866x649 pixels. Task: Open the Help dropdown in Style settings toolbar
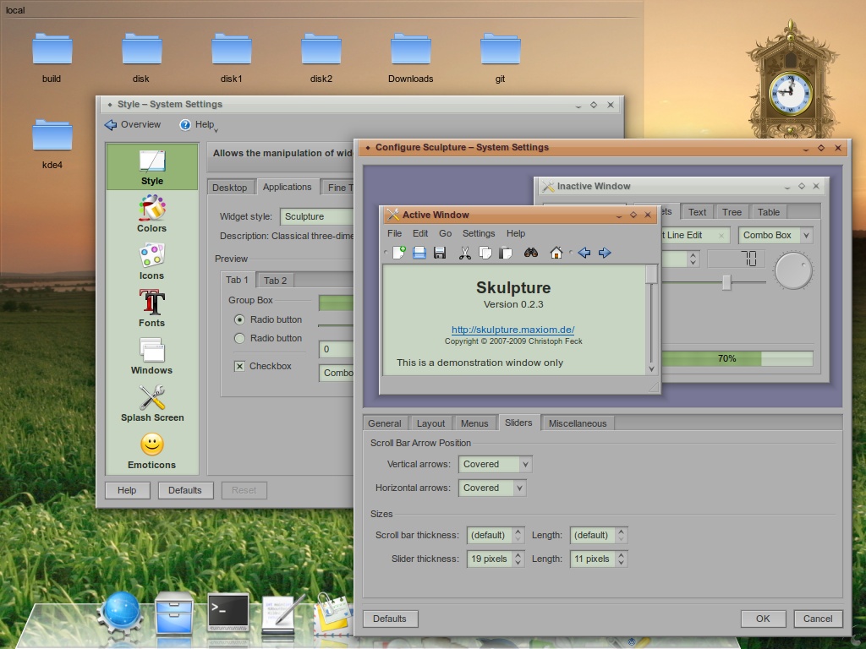tap(200, 125)
